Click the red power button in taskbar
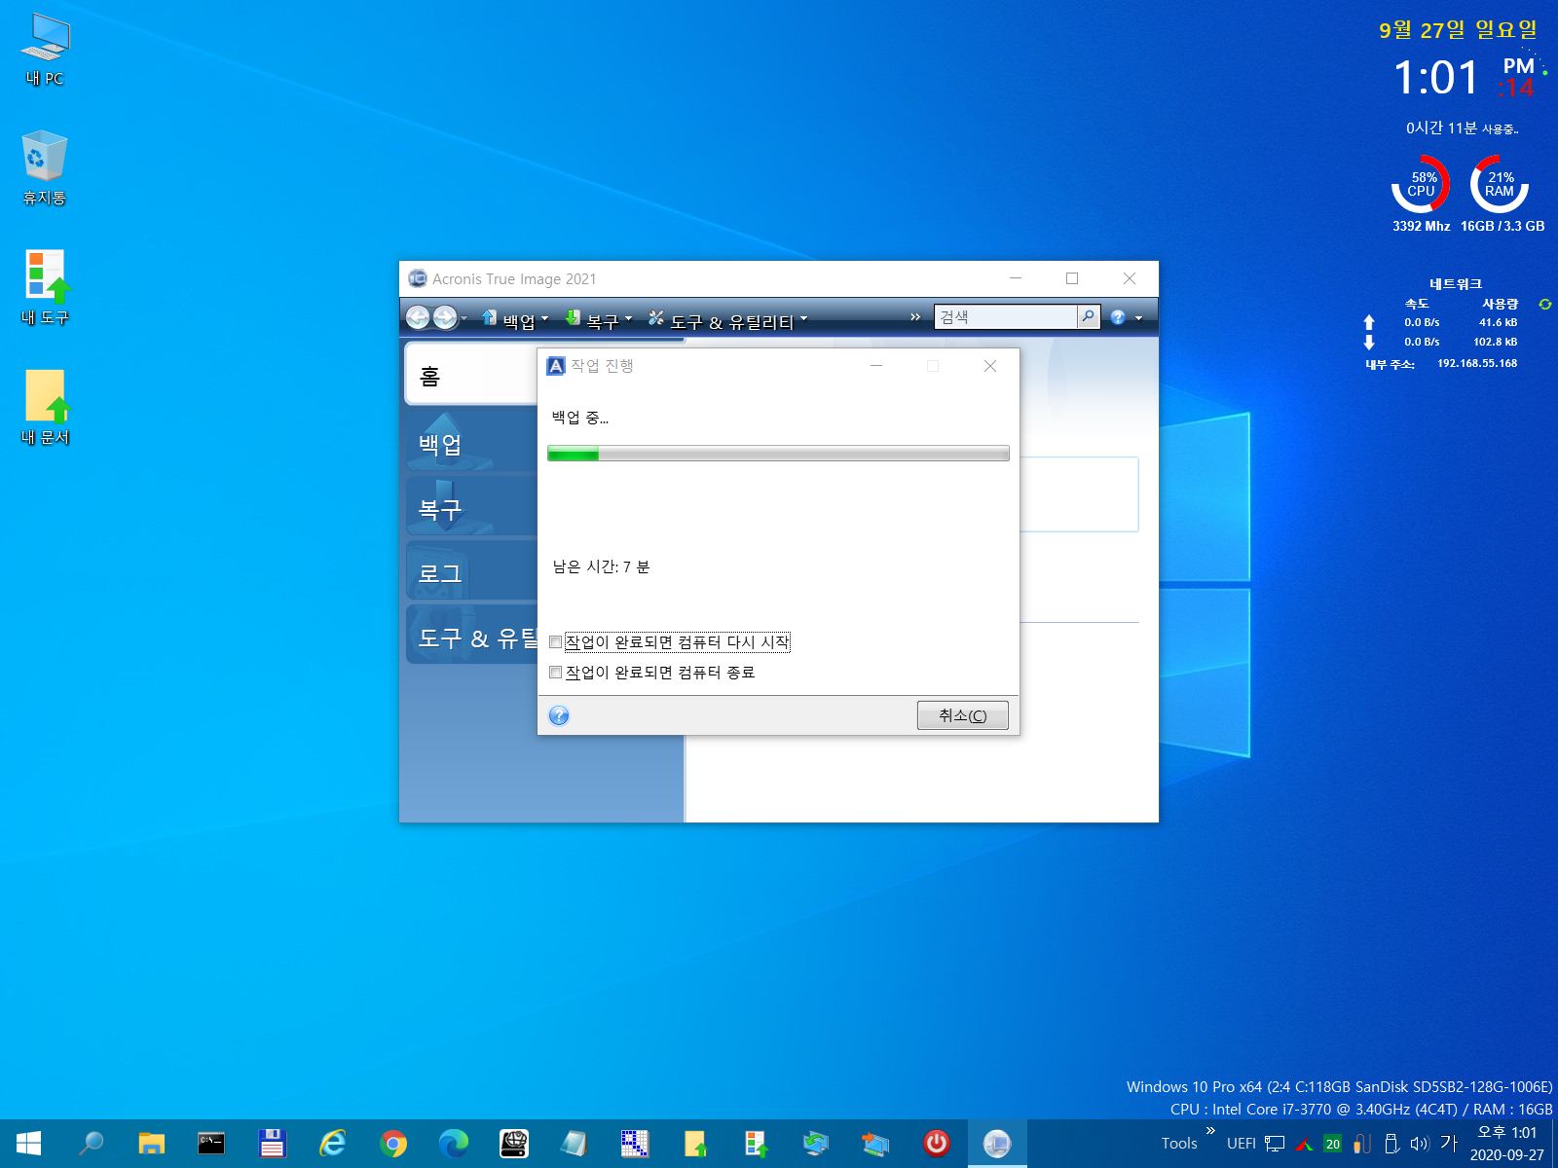1558x1168 pixels. (937, 1144)
